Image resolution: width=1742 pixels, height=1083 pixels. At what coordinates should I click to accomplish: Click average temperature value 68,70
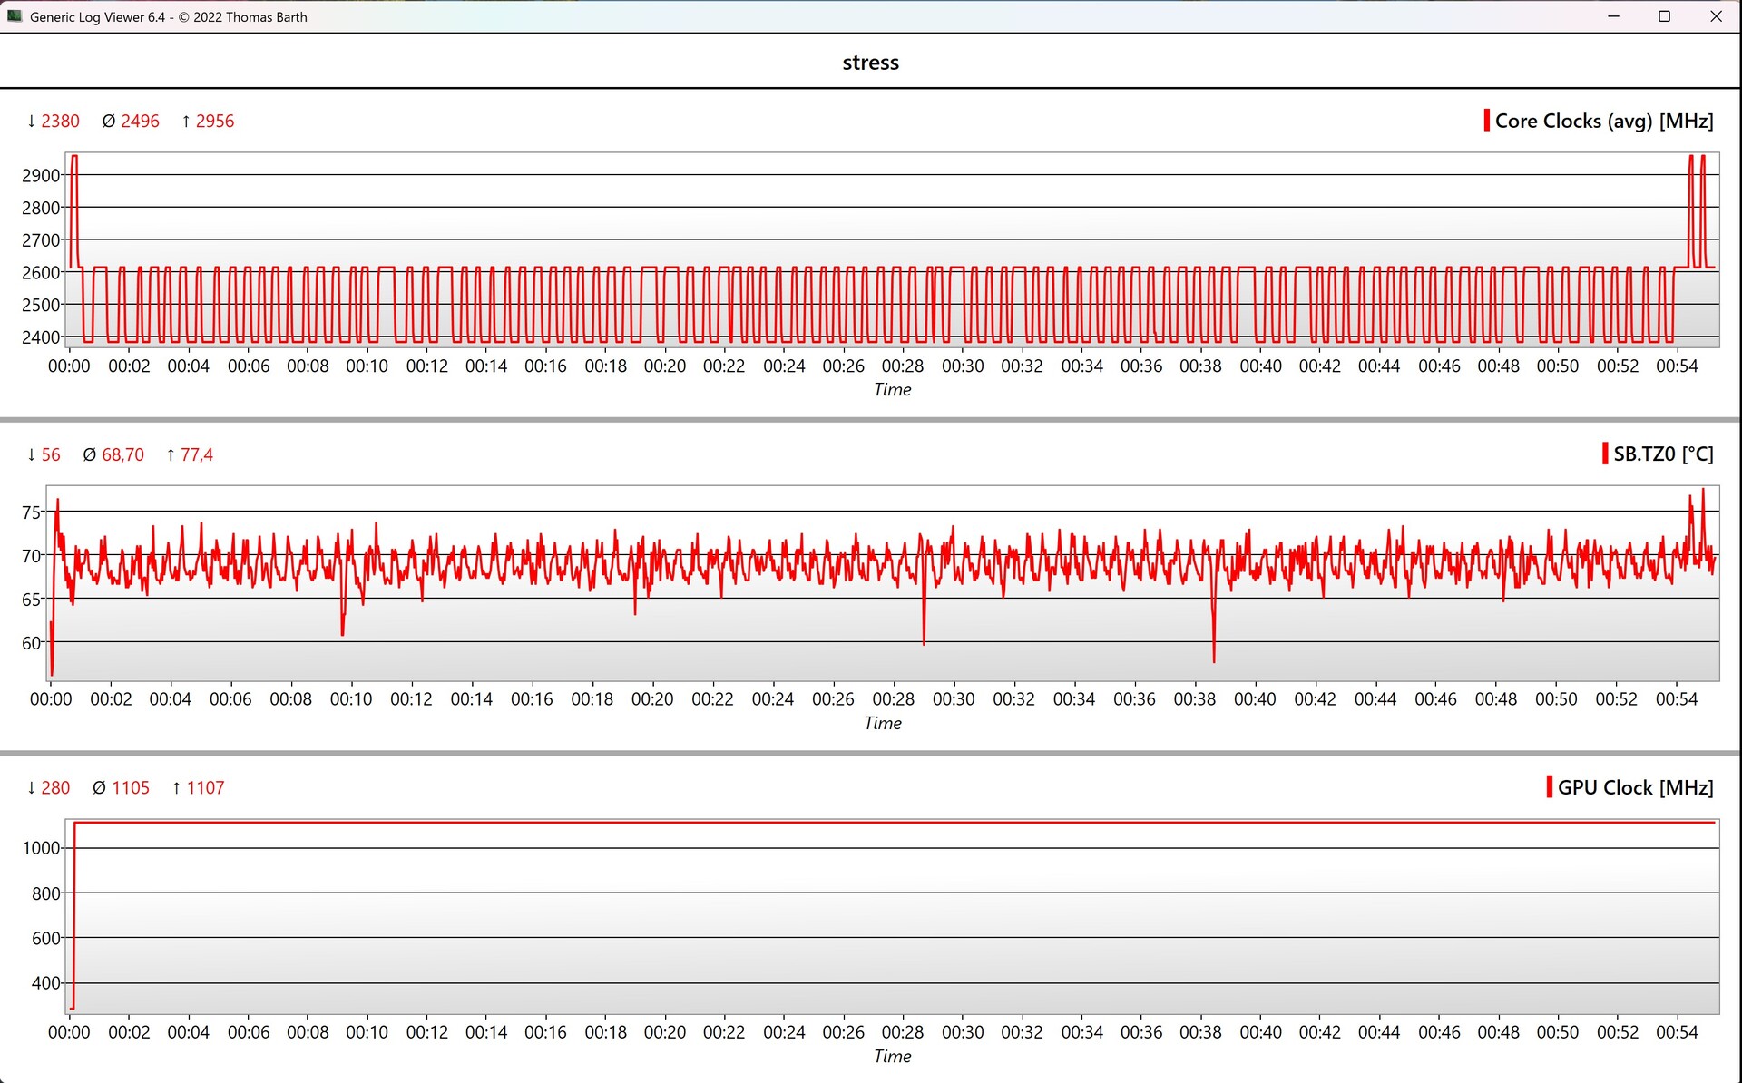(x=122, y=454)
